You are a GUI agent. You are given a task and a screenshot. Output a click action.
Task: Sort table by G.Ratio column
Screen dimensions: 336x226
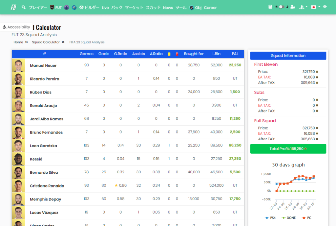(121, 54)
